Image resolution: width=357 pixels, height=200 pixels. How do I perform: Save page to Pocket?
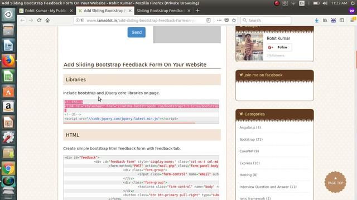coord(226,21)
